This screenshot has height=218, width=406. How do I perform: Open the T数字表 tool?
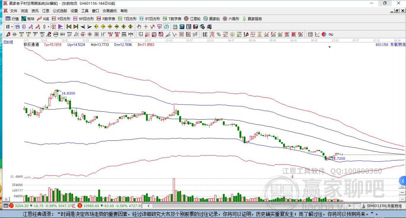tap(172, 19)
